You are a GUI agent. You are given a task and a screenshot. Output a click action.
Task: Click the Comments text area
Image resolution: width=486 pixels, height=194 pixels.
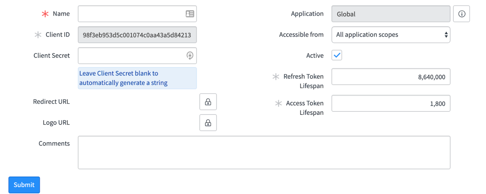tap(264, 152)
